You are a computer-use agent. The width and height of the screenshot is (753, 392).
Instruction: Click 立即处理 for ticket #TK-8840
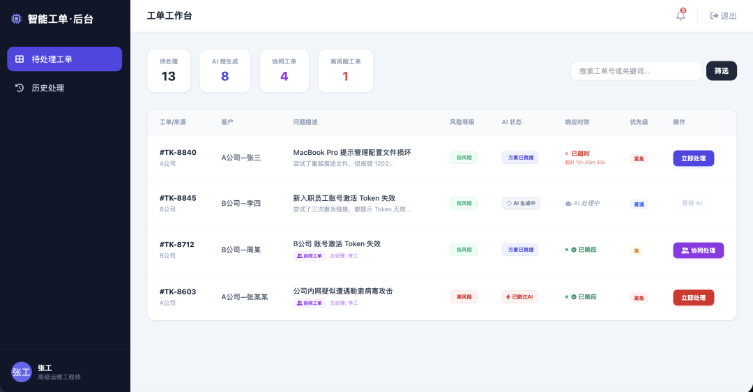point(694,158)
